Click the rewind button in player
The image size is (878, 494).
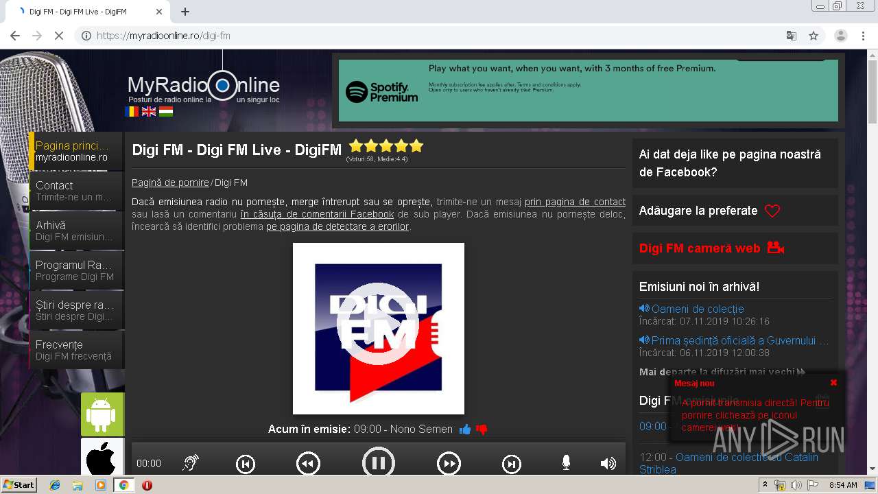tap(308, 464)
